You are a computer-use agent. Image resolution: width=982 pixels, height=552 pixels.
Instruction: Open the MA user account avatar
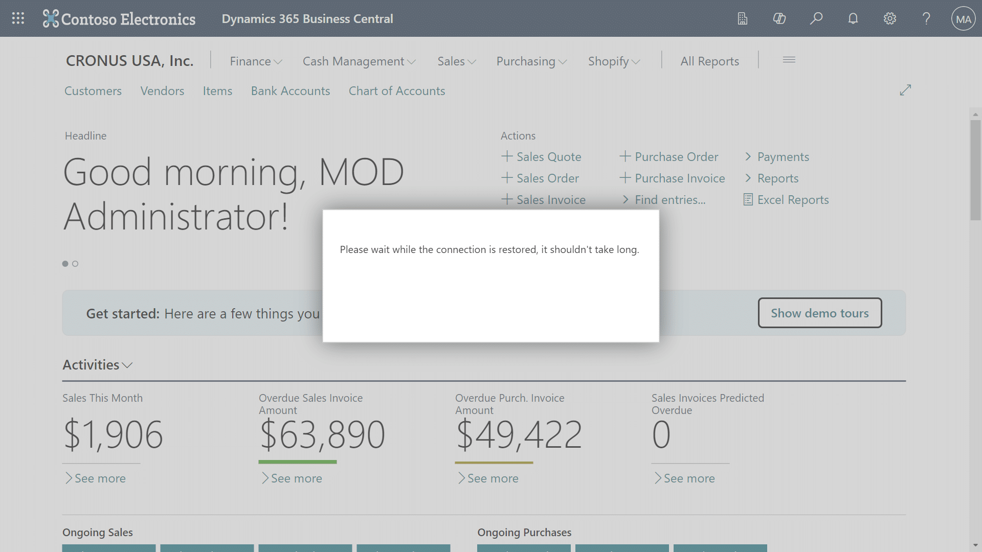pyautogui.click(x=964, y=19)
